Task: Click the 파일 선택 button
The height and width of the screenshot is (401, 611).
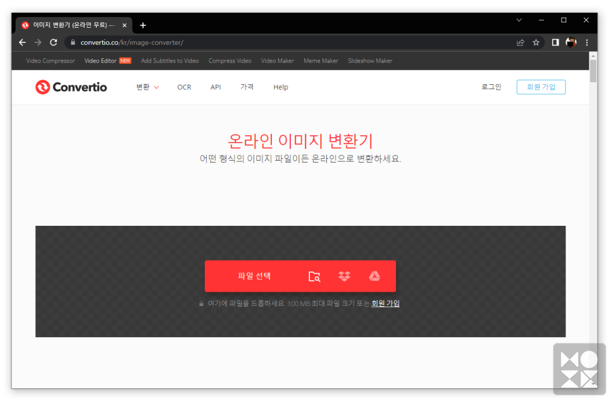Action: tap(254, 276)
